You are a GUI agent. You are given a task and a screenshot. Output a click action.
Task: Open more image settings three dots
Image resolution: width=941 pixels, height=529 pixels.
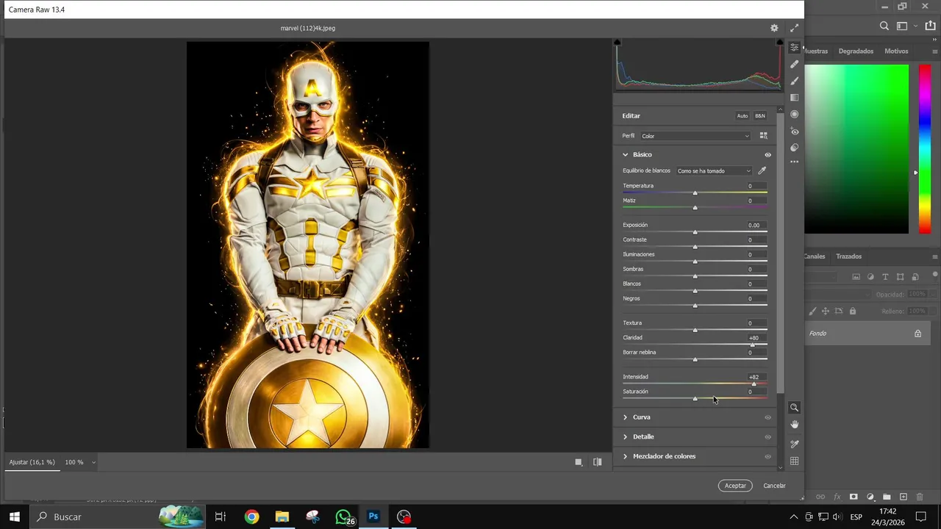794,162
